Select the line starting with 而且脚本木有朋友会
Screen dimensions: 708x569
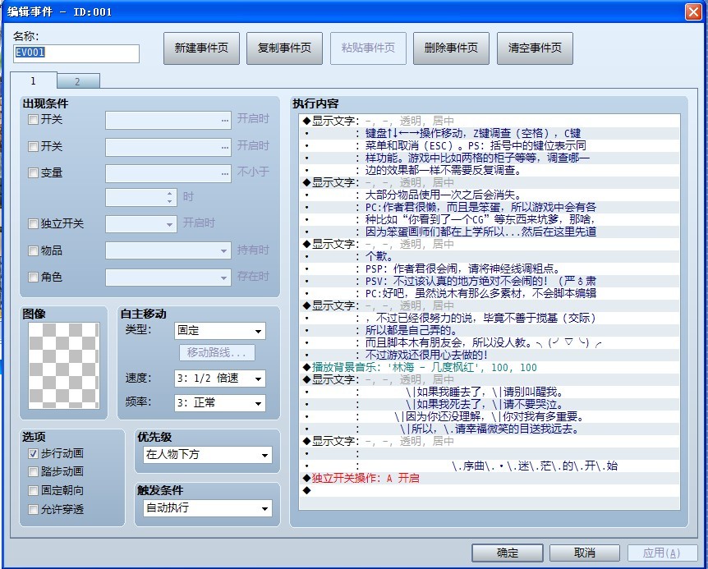point(490,343)
